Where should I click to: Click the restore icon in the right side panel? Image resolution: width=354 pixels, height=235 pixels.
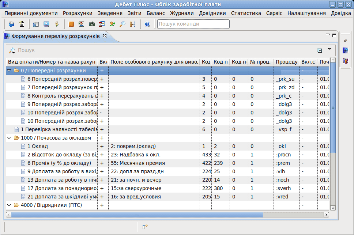[x=346, y=40]
